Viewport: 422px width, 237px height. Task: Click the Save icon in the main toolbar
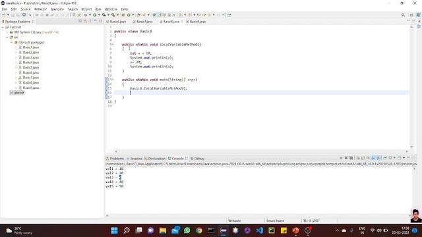point(13,15)
